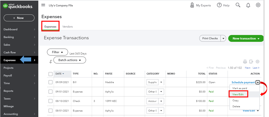269x117 pixels.
Task: Check the 09/09/2021 Bill row checkbox
Action: point(50,82)
